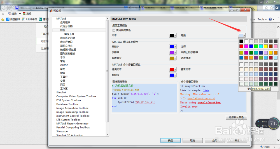Click the preferences tree scroll-up arrow
Image resolution: width=280 pixels, height=149 pixels.
tap(107, 18)
